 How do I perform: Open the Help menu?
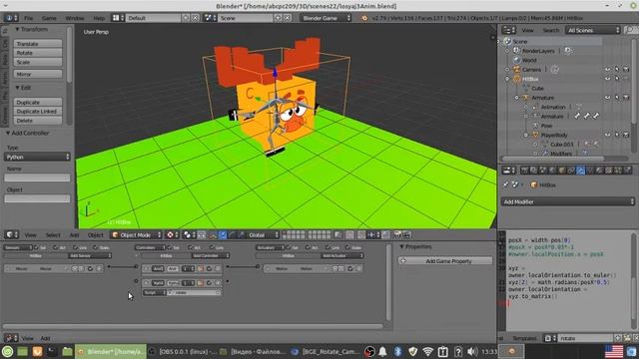[99, 18]
